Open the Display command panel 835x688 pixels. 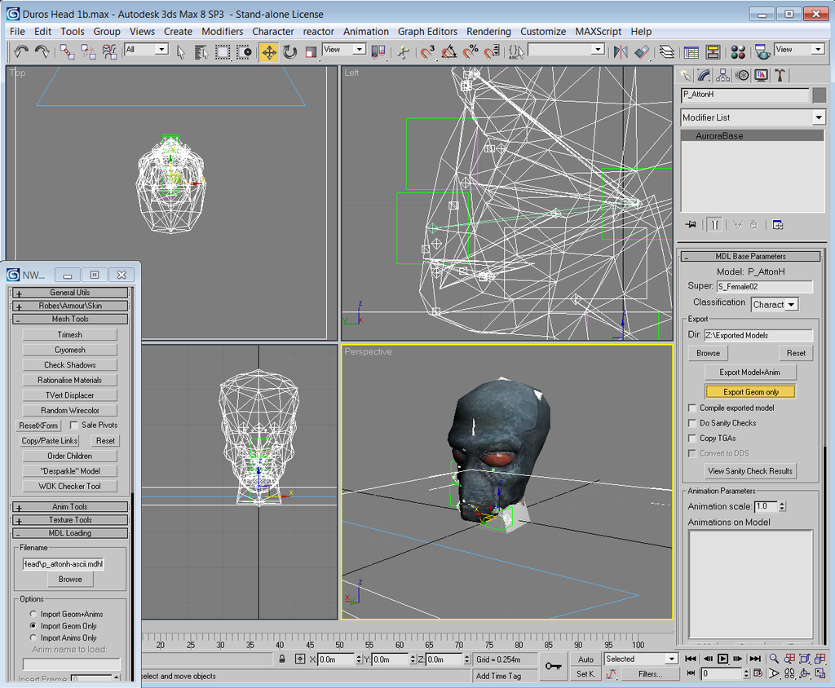(761, 75)
